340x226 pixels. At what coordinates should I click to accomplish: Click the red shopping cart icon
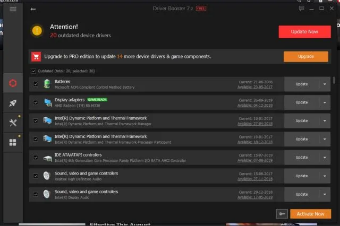36,57
